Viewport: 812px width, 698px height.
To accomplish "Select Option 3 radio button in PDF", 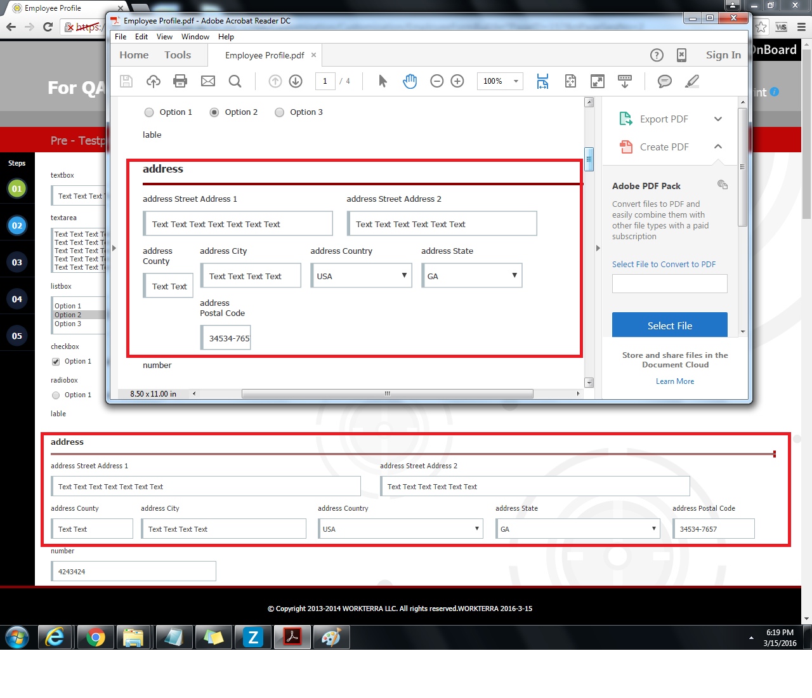I will tap(279, 112).
